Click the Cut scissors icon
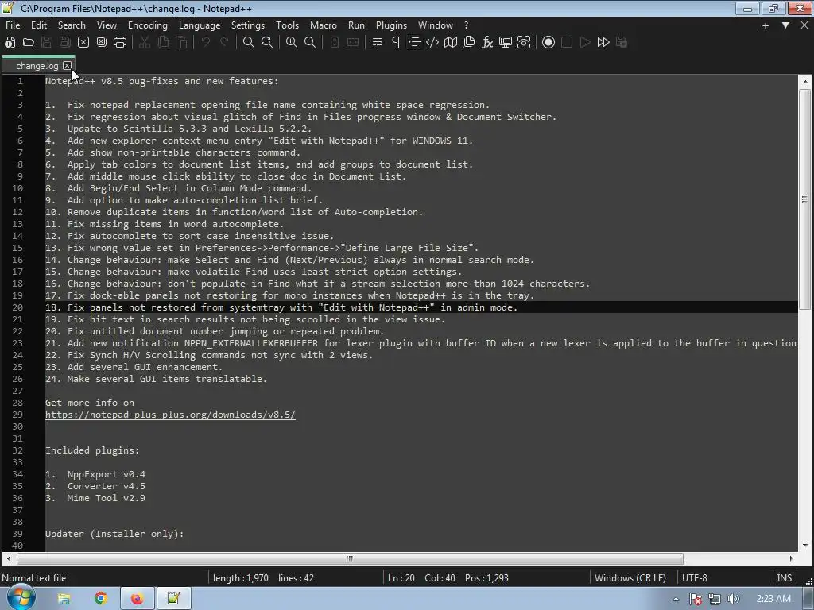This screenshot has height=610, width=814. (145, 43)
